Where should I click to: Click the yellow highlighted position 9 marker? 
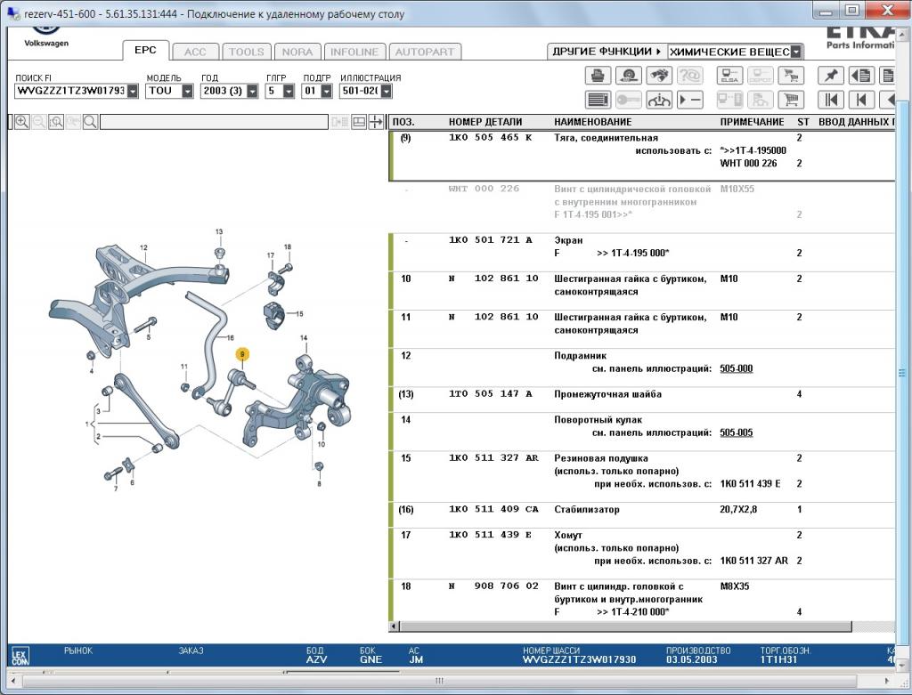click(x=242, y=354)
